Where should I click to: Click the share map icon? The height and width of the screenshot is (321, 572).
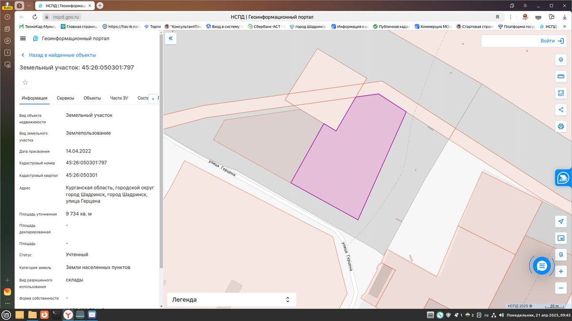(561, 110)
